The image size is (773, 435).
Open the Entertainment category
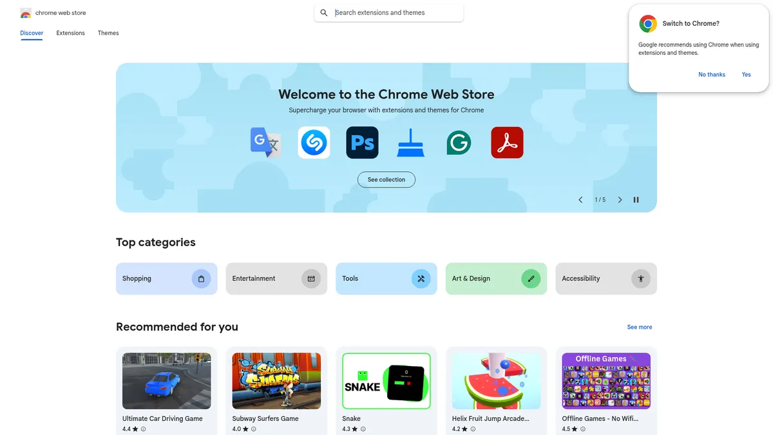(x=276, y=278)
